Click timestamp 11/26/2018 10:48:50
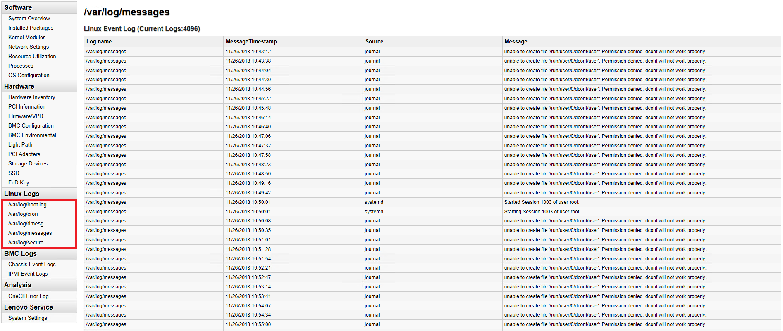 248,174
